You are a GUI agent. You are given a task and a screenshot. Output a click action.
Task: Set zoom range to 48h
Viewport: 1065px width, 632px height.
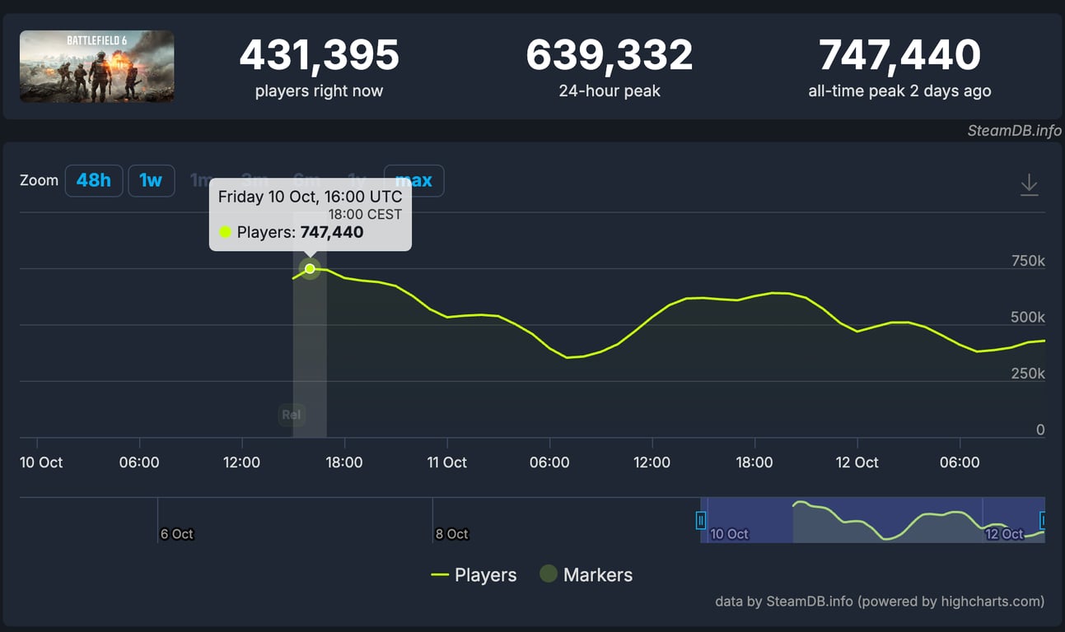[x=94, y=181]
